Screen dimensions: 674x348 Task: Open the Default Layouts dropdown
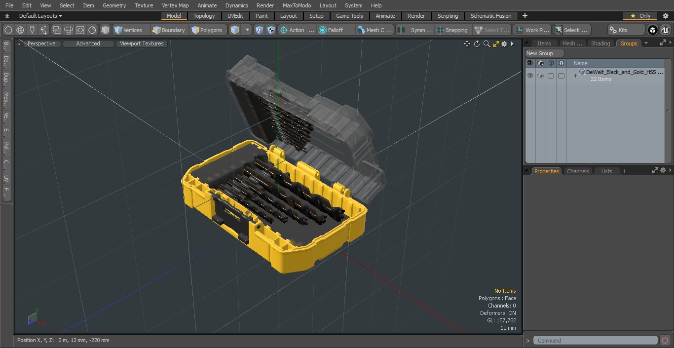coord(40,16)
